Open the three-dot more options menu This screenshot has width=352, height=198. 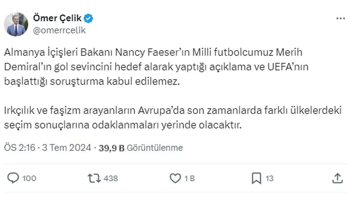click(340, 18)
